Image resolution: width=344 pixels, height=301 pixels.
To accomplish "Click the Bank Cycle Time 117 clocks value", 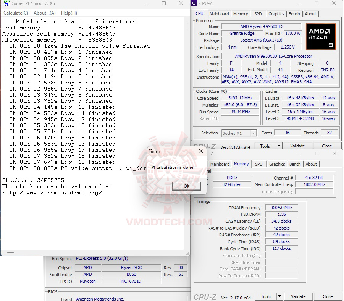I will [281, 248].
